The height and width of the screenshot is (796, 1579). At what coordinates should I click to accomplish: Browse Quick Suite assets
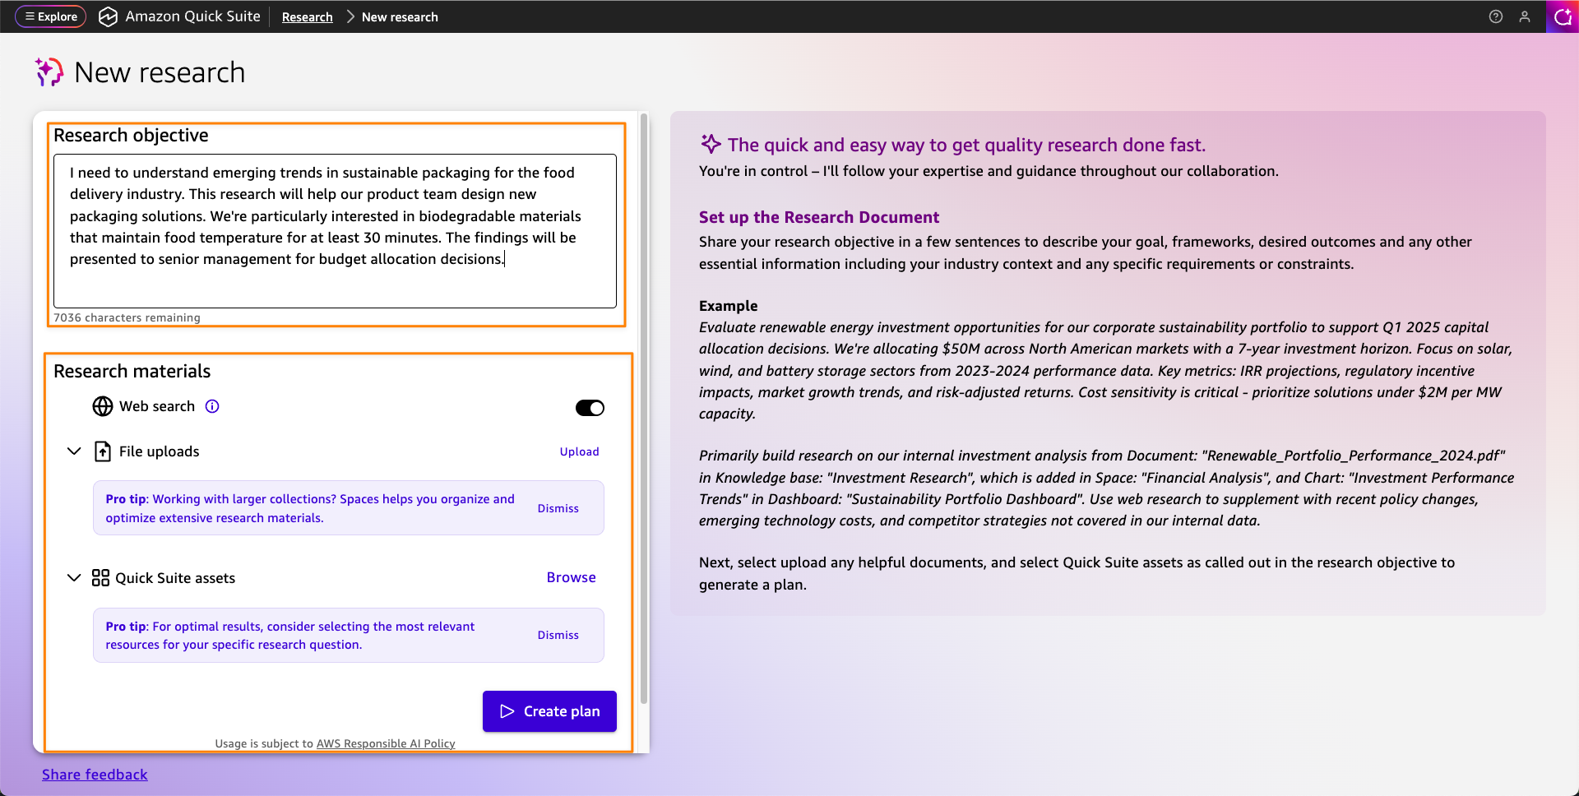(571, 577)
